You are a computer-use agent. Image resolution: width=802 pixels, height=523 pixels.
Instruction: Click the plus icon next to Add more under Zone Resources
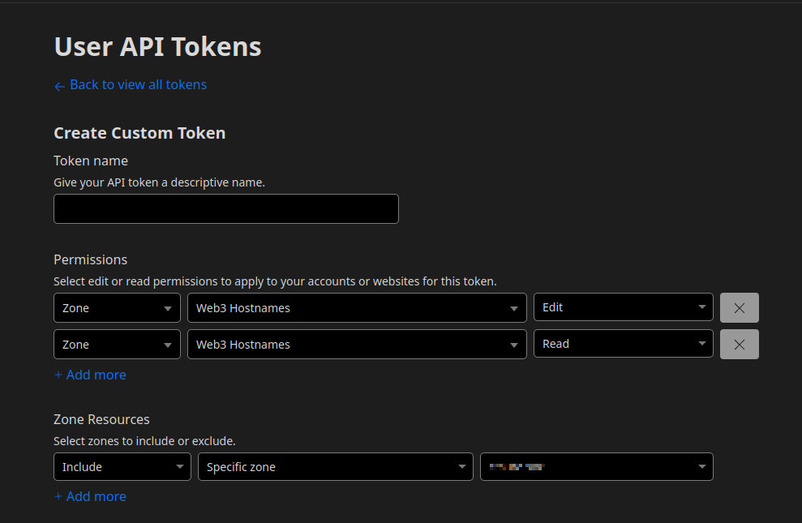(58, 496)
